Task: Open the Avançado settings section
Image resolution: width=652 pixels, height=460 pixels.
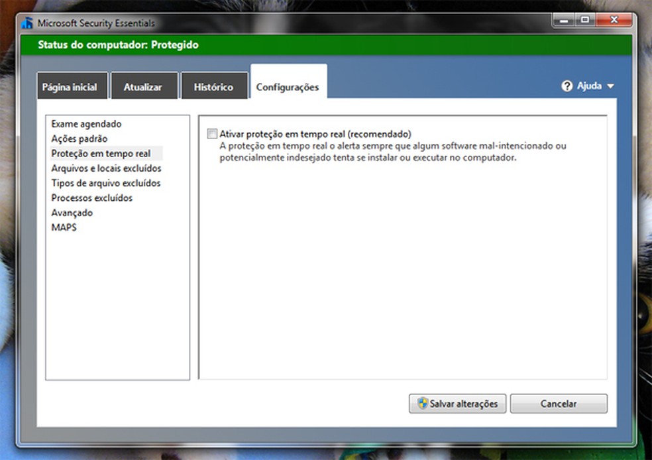Action: coord(72,213)
